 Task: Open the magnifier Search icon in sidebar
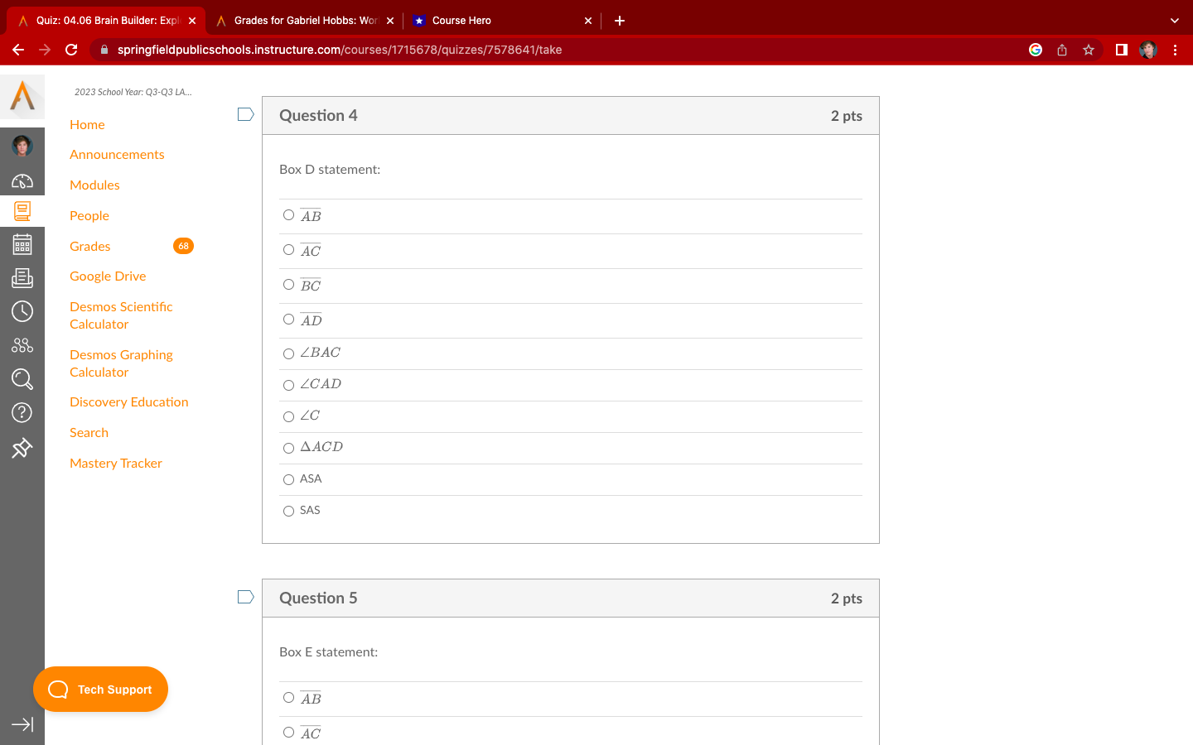click(x=22, y=379)
